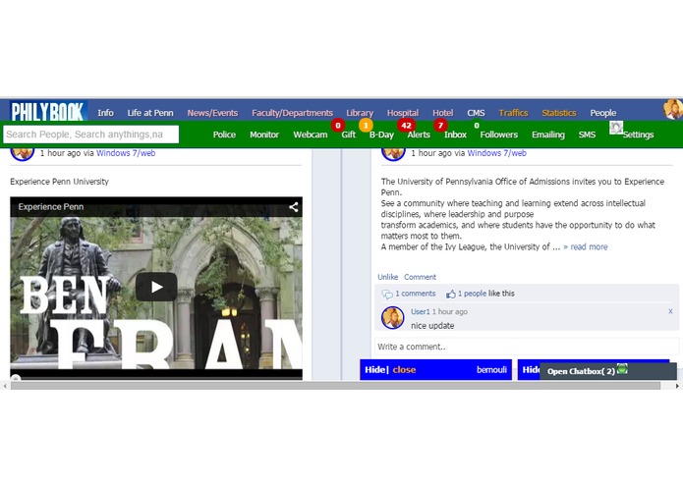Open B-Day in green toolbar
Viewport: 683px width, 485px height.
[x=381, y=135]
